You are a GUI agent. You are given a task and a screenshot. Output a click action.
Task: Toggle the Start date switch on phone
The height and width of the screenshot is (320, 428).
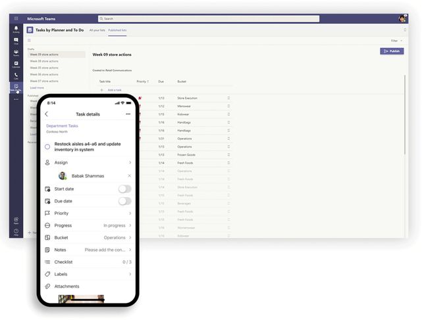124,189
